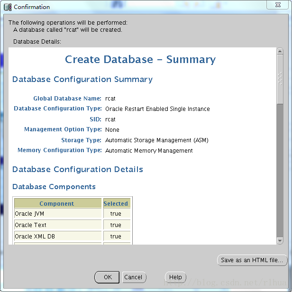
Task: Select the None value text
Action: click(x=112, y=129)
